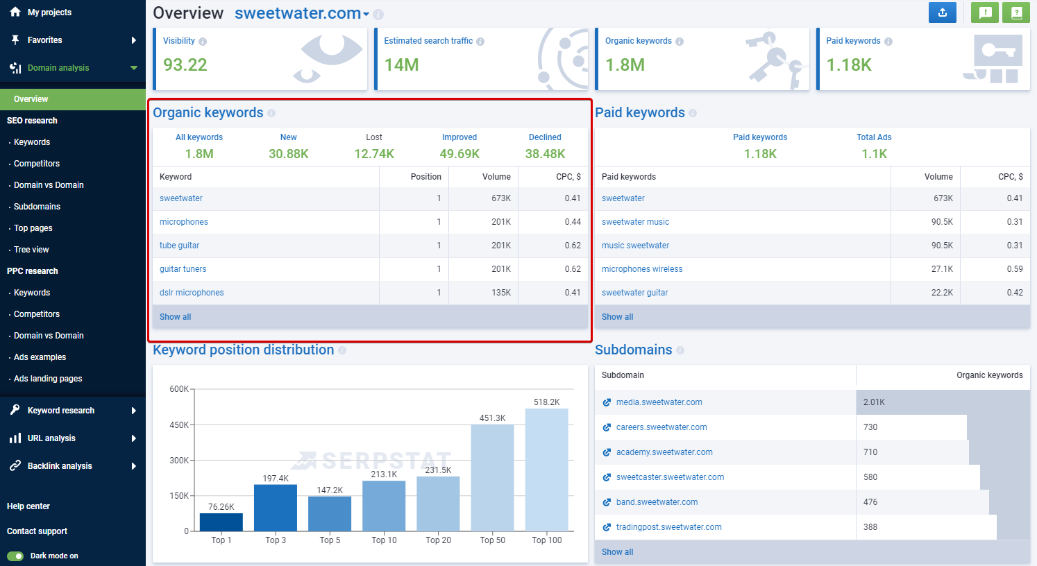The height and width of the screenshot is (566, 1037).
Task: Open external link icon for band.sweetwater.com
Action: (607, 502)
